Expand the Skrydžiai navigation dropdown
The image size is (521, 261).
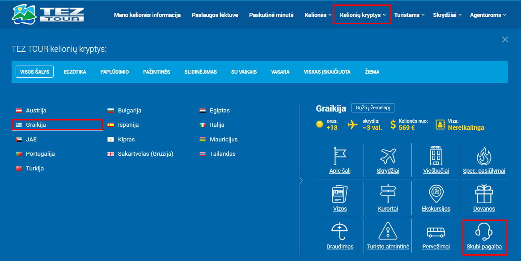pos(447,15)
